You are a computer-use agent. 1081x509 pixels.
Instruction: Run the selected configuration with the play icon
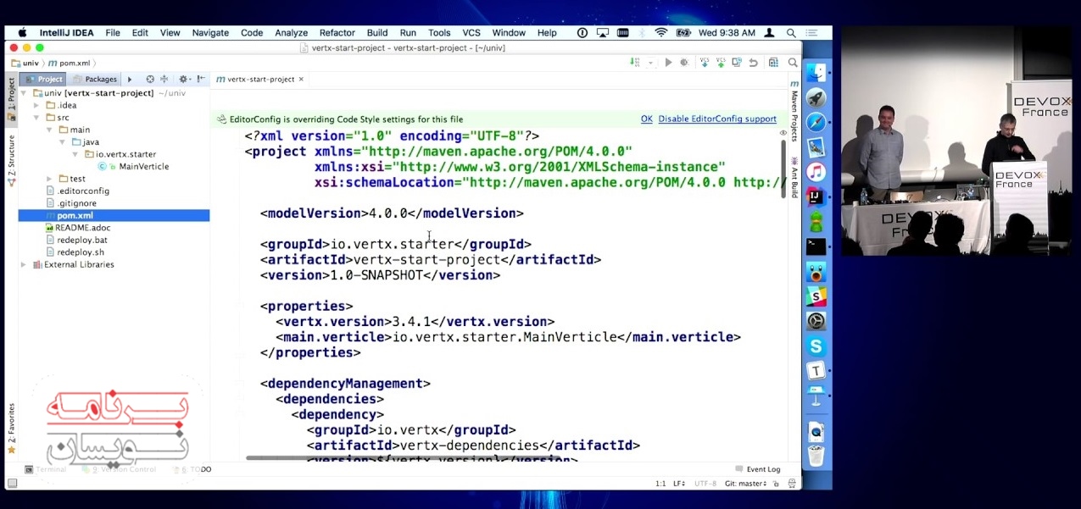click(668, 63)
